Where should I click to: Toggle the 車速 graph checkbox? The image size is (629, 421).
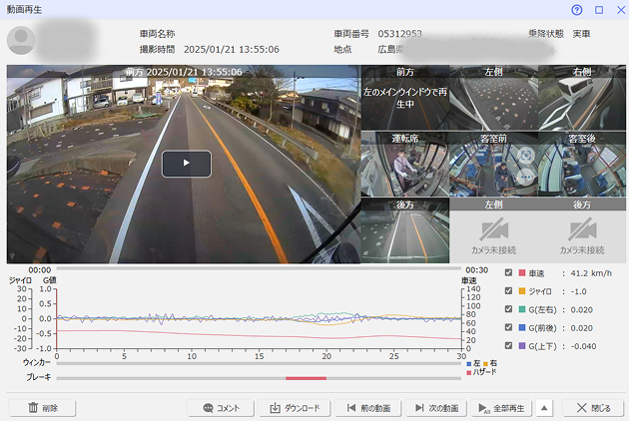pyautogui.click(x=510, y=273)
